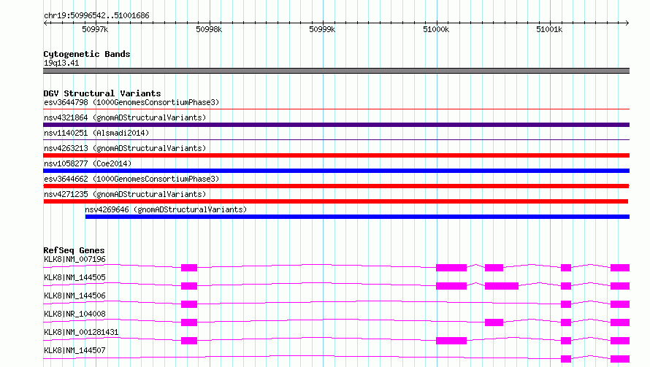Open the DGV Structural Variants track title
This screenshot has height=367, width=650.
102,93
